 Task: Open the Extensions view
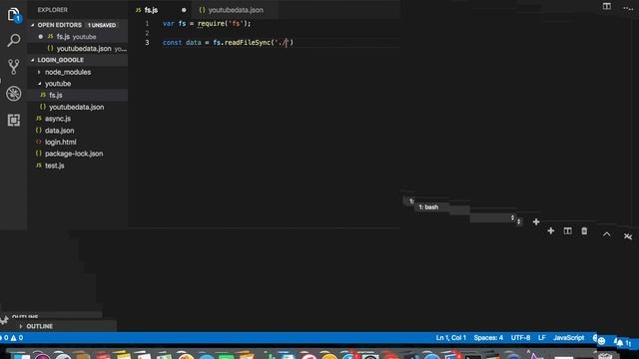[x=13, y=120]
